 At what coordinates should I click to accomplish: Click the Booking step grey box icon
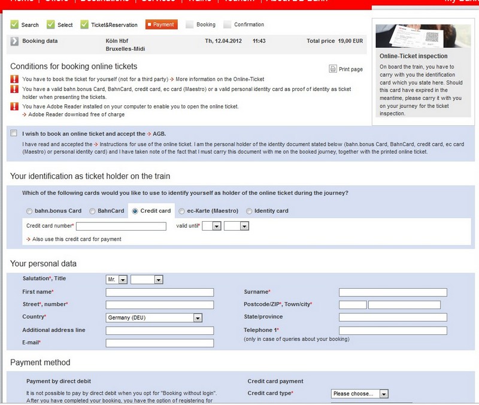[189, 25]
